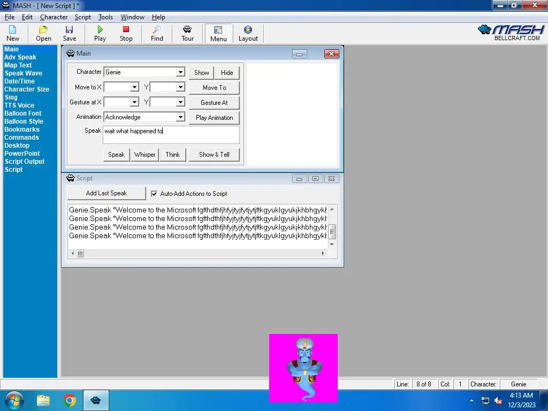Click the script horizontal scrollbar thumb

[80, 253]
